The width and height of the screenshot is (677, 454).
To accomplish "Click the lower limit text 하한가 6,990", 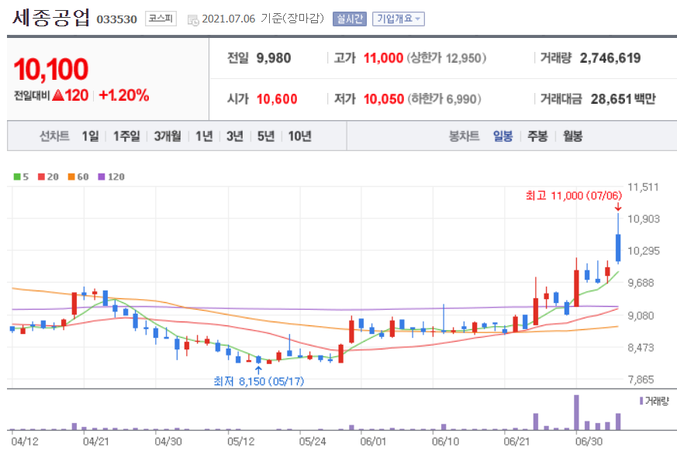I will coord(444,99).
